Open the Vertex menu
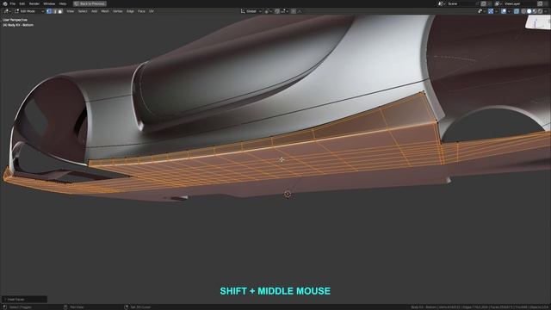 118,11
